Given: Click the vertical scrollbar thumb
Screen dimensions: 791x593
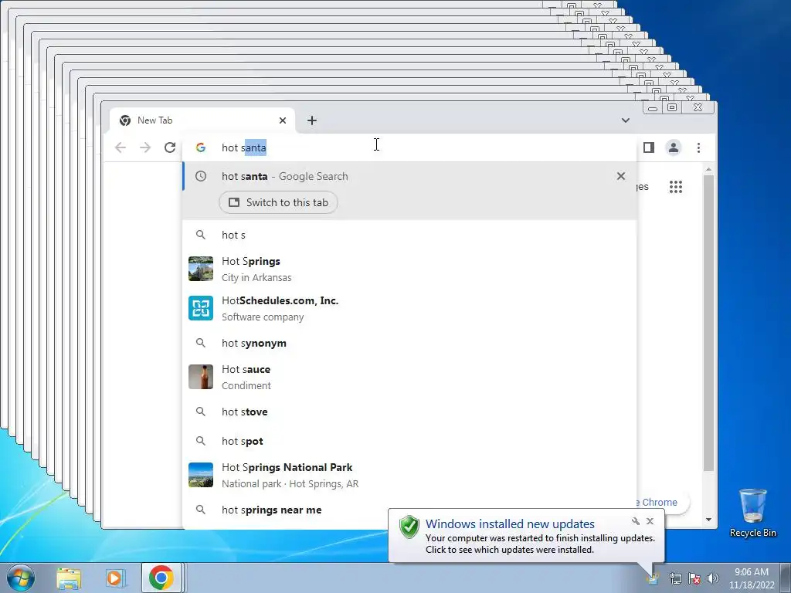Looking at the screenshot, I should [x=709, y=323].
